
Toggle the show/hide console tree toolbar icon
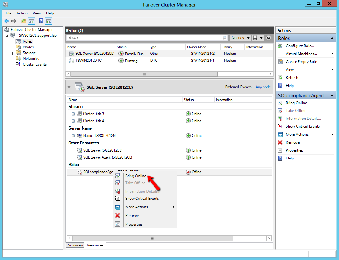pos(32,21)
